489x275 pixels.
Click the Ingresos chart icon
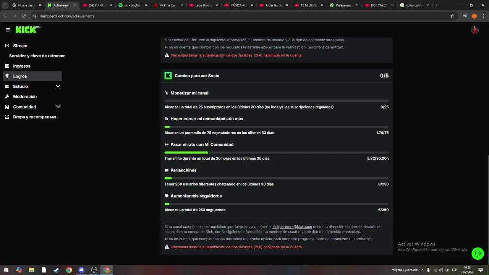coord(7,66)
